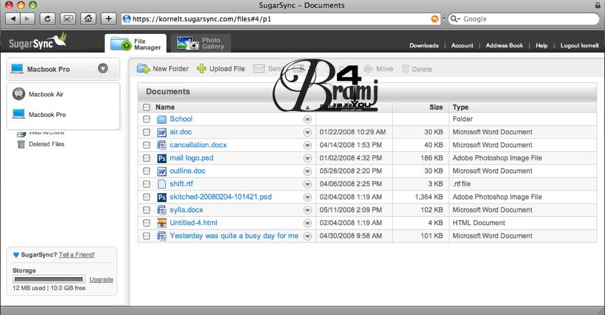This screenshot has height=315, width=605.
Task: Collapse the Macbook Pro device selector dropdown
Action: click(103, 69)
